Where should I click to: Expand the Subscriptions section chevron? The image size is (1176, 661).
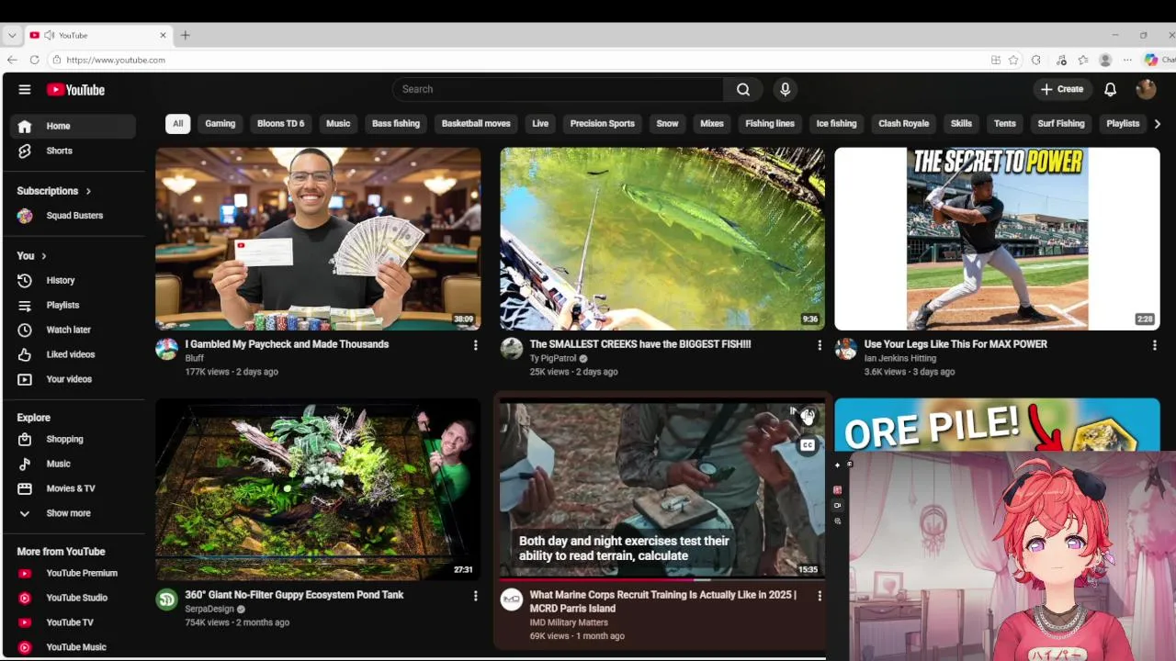pos(88,191)
